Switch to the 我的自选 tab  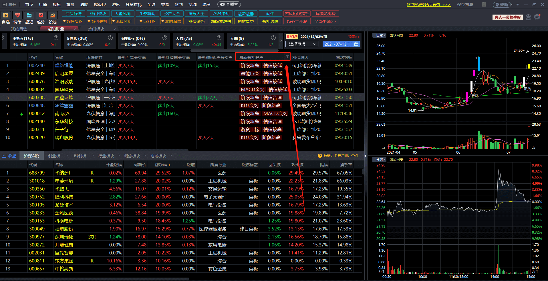click(19, 29)
